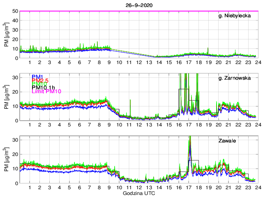Screen dimensions: 263x197
Task: Click the 30 tick on the Zawale y-axis
Action: pyautogui.click(x=15, y=140)
